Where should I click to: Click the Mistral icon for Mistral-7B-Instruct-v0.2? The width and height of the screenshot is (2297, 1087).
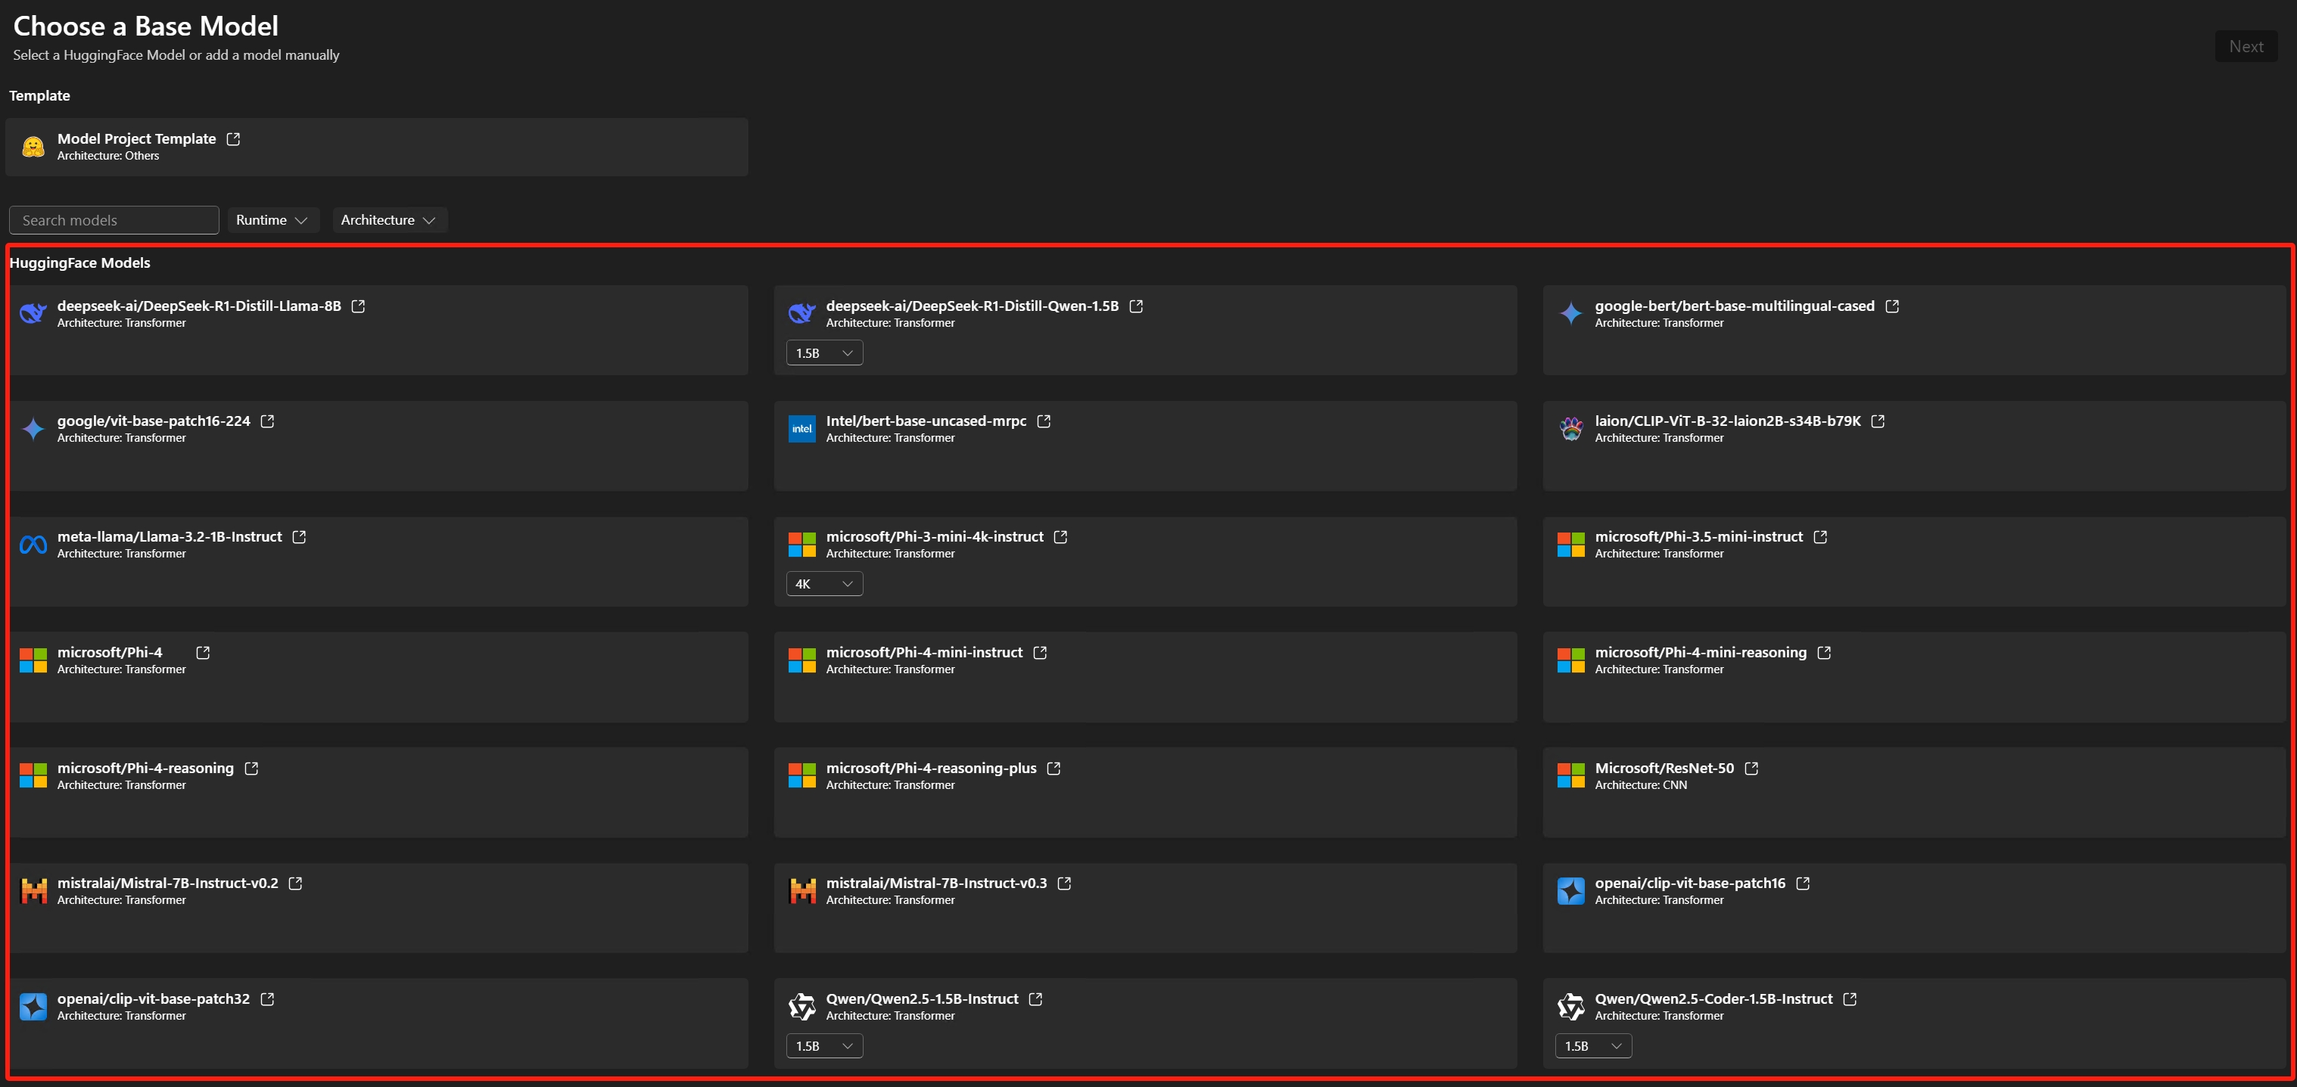[33, 891]
